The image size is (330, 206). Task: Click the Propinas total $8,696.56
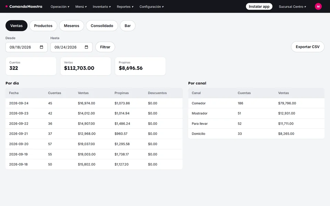[131, 68]
